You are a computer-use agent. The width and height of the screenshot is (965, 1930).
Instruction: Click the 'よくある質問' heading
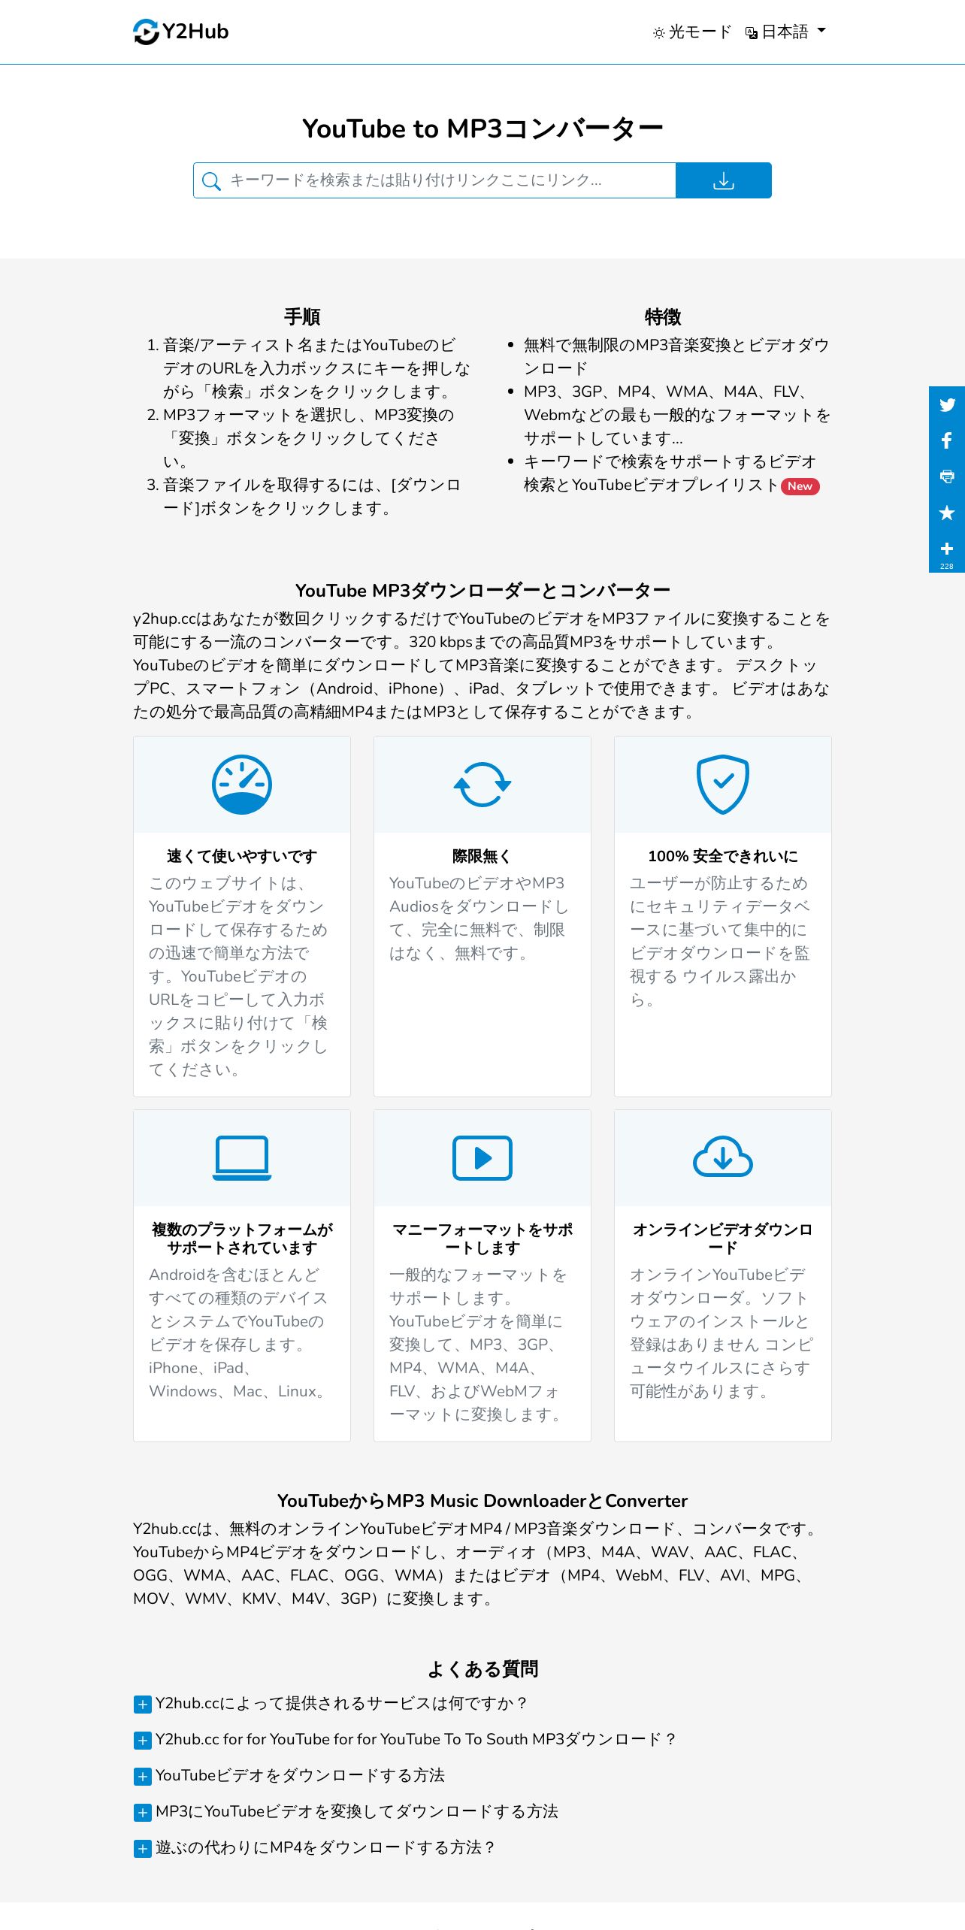click(482, 1669)
